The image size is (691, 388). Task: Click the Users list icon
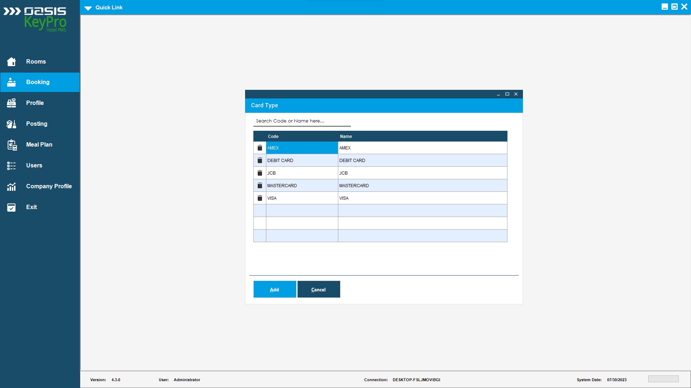coord(12,166)
